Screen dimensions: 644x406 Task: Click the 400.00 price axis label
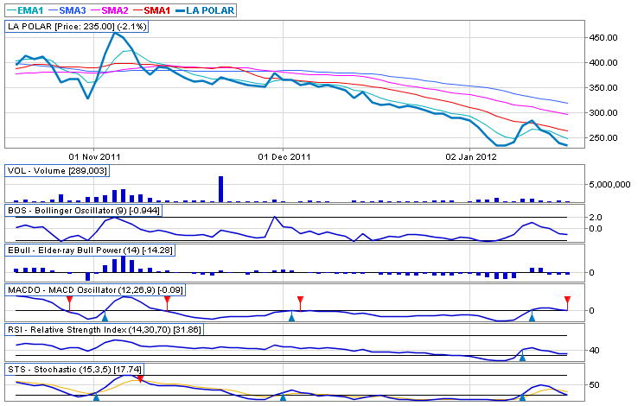[603, 63]
